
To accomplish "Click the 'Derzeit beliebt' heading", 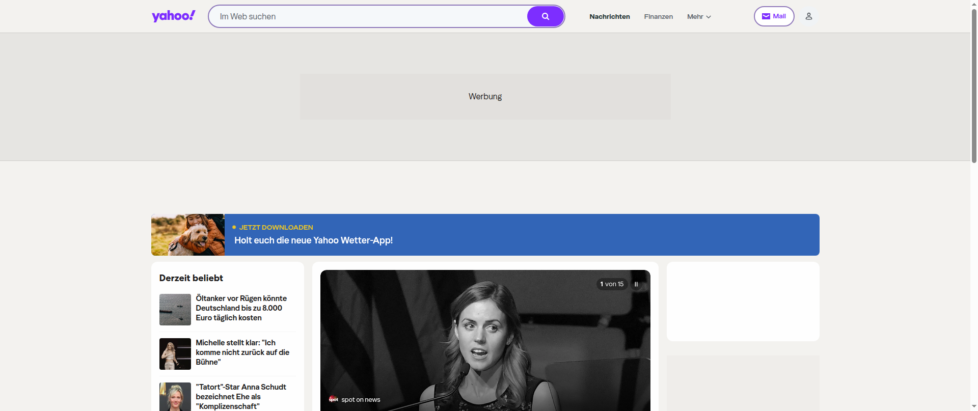I will [191, 278].
